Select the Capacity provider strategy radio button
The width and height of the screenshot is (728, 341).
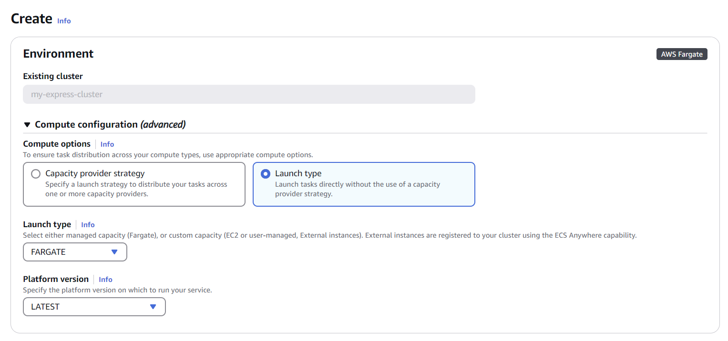(36, 174)
